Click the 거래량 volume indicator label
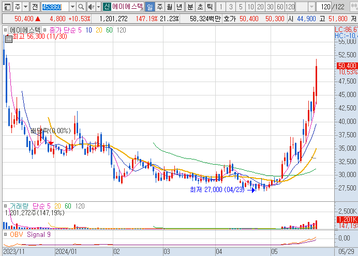Viewport: 358px width, 256px height. point(19,206)
